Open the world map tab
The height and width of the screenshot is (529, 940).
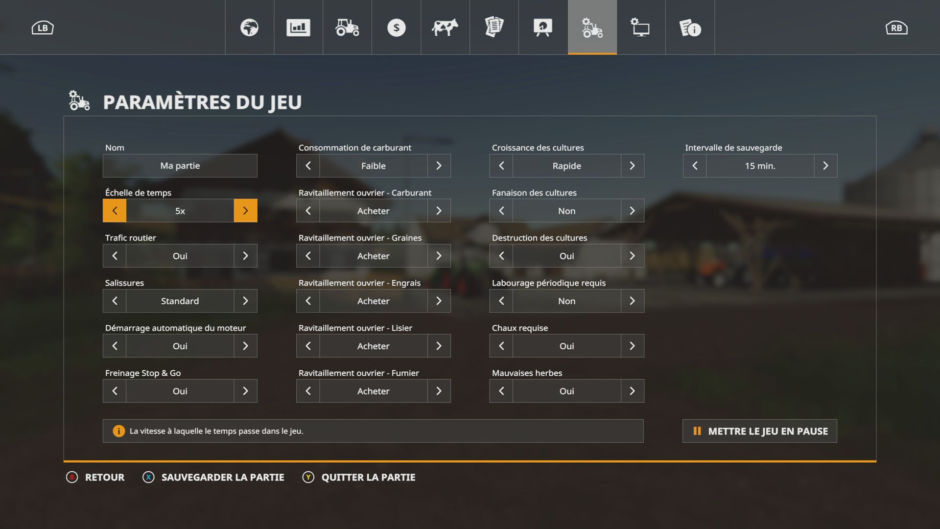coord(249,28)
